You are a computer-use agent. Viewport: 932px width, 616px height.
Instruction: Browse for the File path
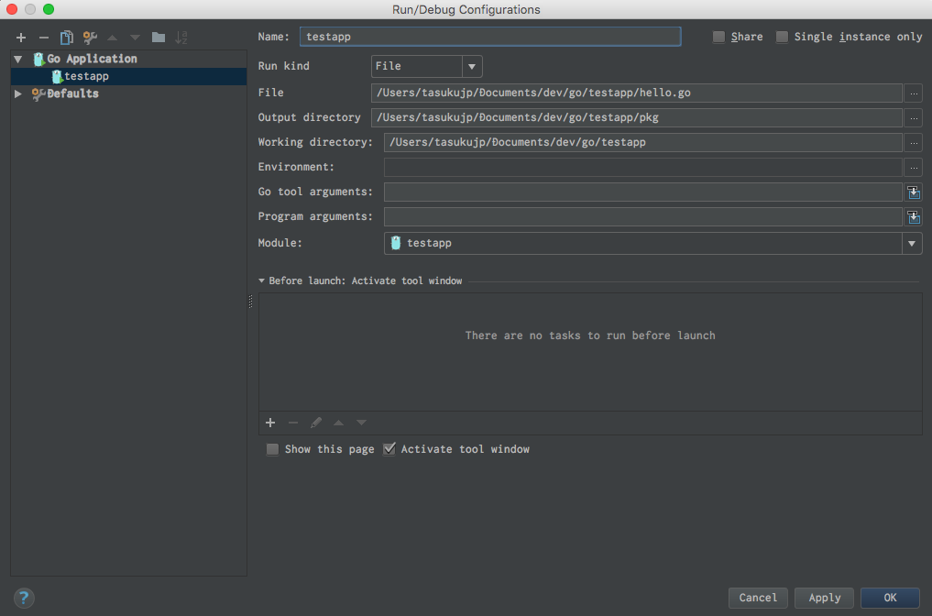pyautogui.click(x=914, y=93)
